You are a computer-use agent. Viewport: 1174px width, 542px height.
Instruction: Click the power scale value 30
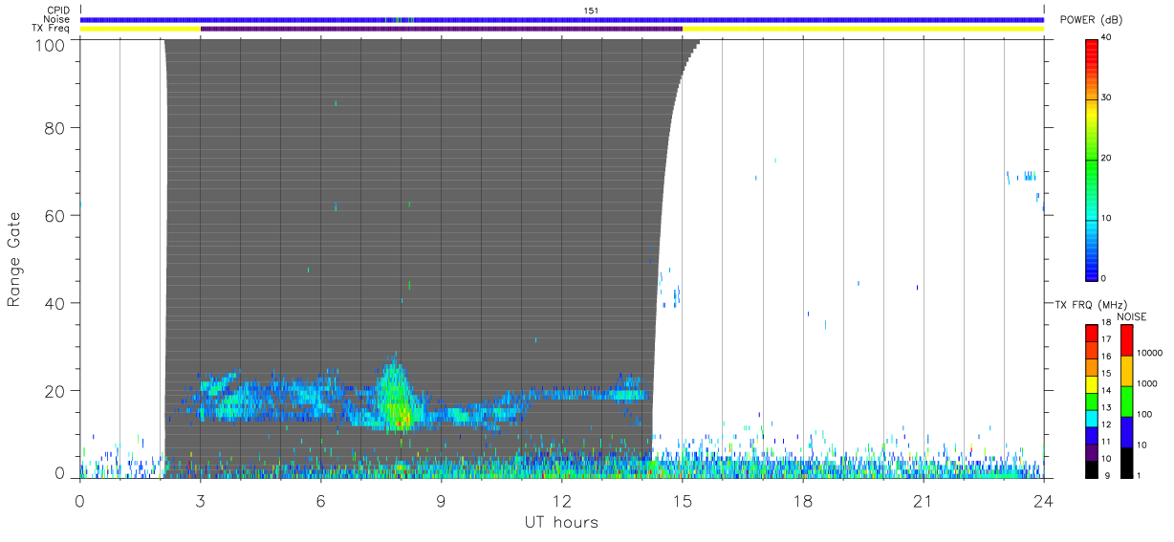click(x=1107, y=98)
